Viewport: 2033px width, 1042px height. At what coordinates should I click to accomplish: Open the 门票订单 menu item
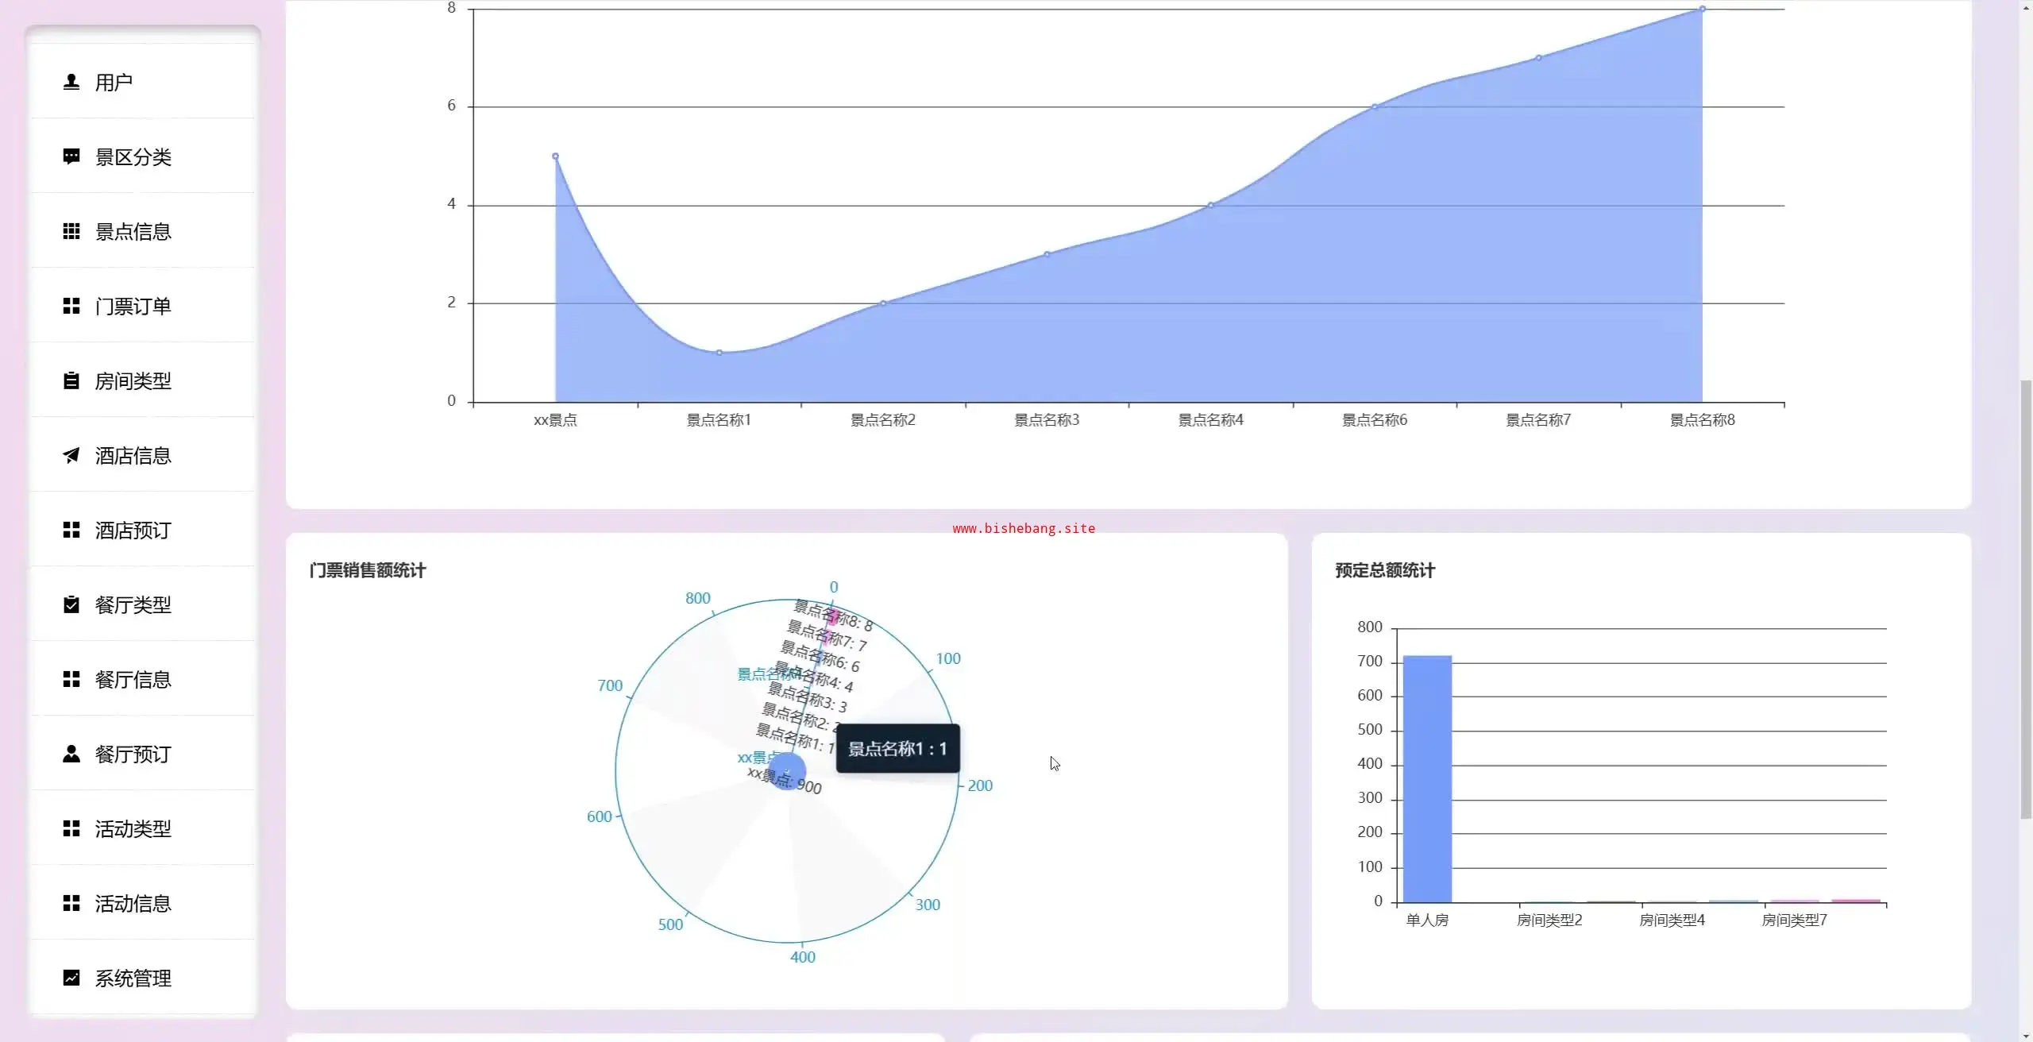click(133, 306)
